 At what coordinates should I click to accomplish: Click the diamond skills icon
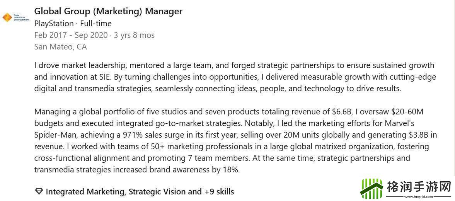[39, 191]
